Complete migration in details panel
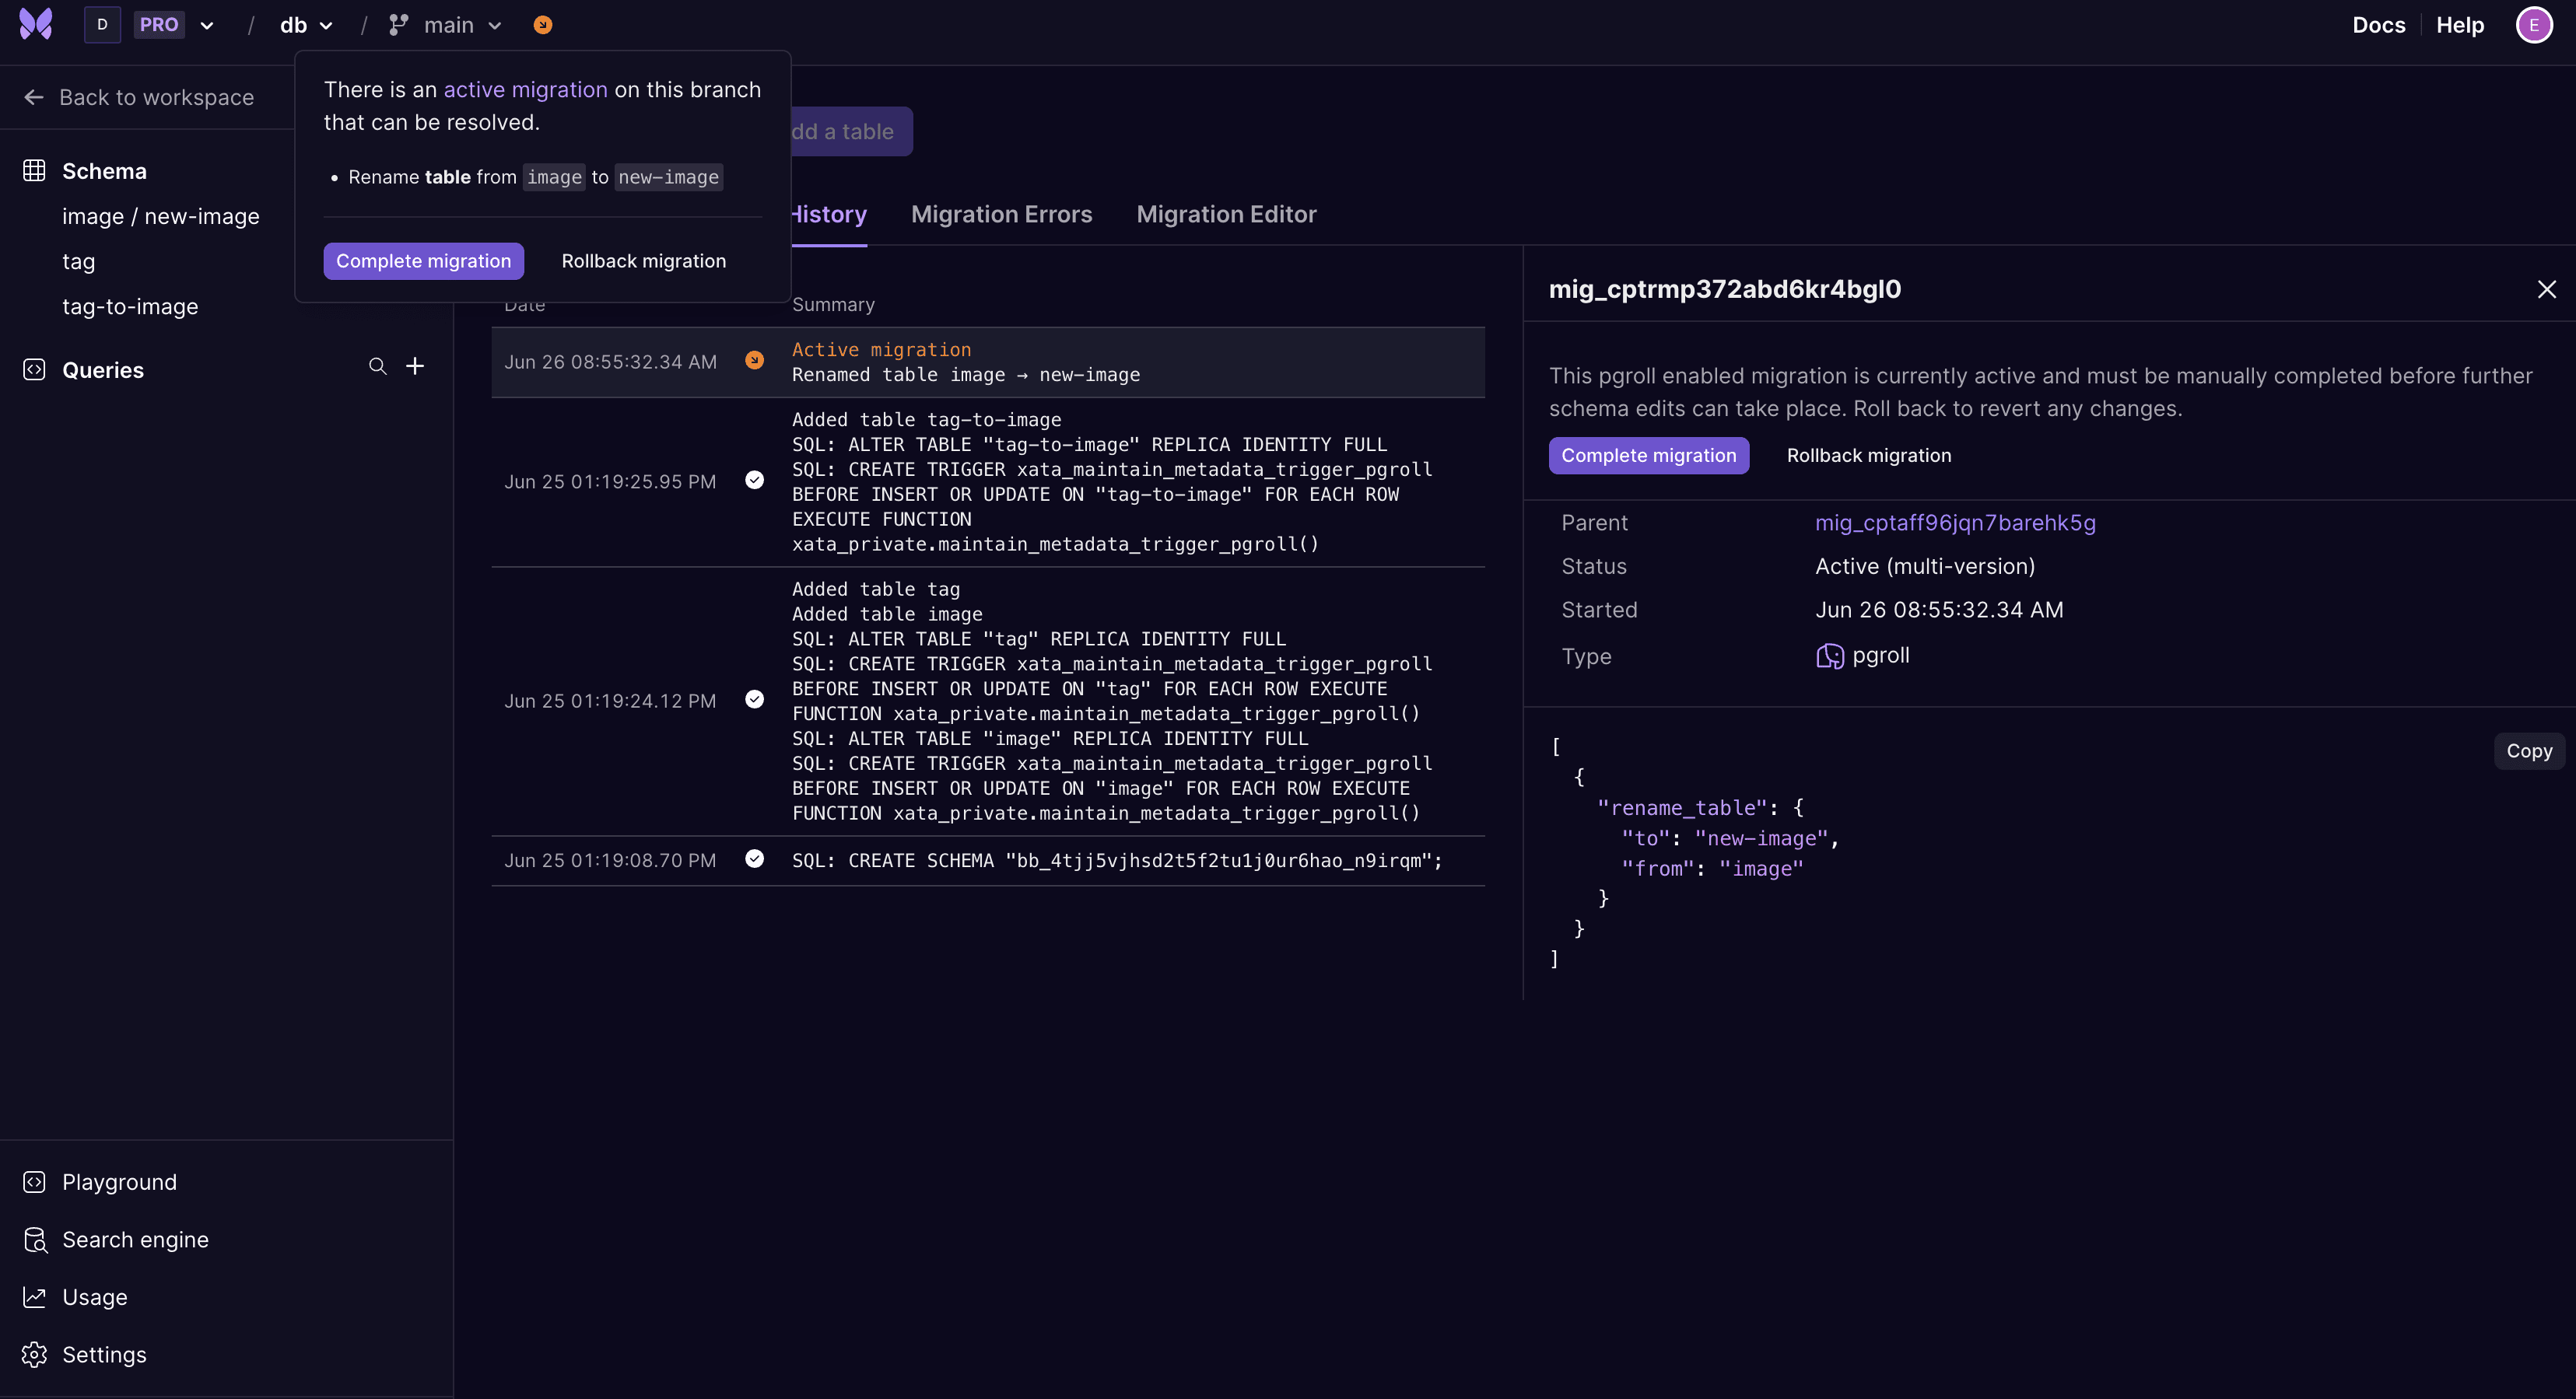This screenshot has width=2576, height=1399. tap(1649, 456)
